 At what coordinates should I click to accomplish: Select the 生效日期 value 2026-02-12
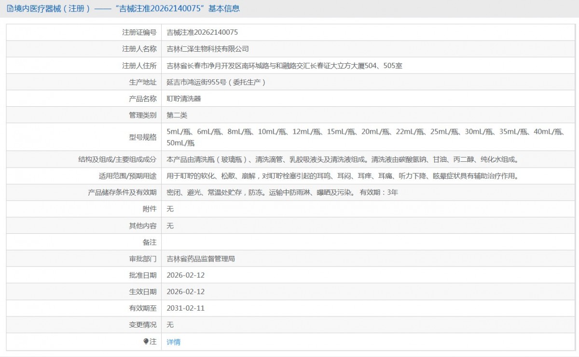(185, 292)
